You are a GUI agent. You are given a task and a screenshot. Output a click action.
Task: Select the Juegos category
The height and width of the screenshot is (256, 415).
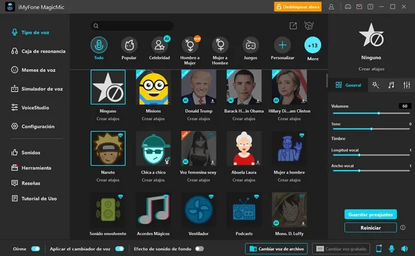250,48
